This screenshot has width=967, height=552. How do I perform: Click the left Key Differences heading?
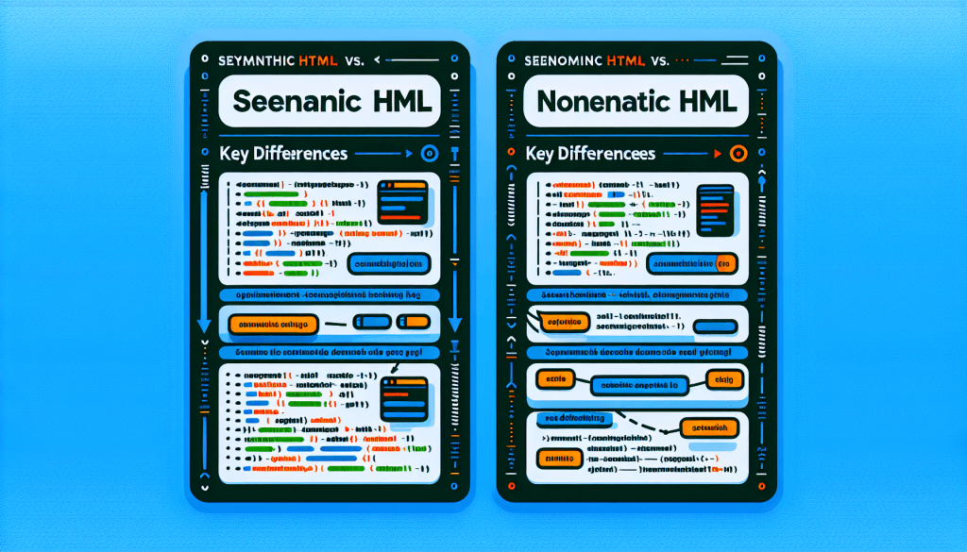pyautogui.click(x=283, y=154)
